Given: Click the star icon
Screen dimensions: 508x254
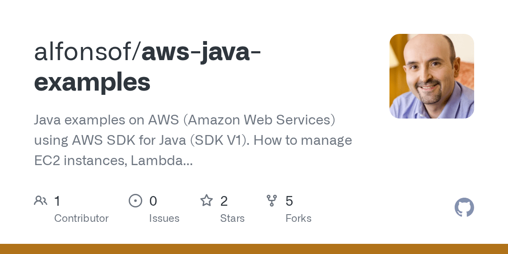Looking at the screenshot, I should [x=207, y=201].
